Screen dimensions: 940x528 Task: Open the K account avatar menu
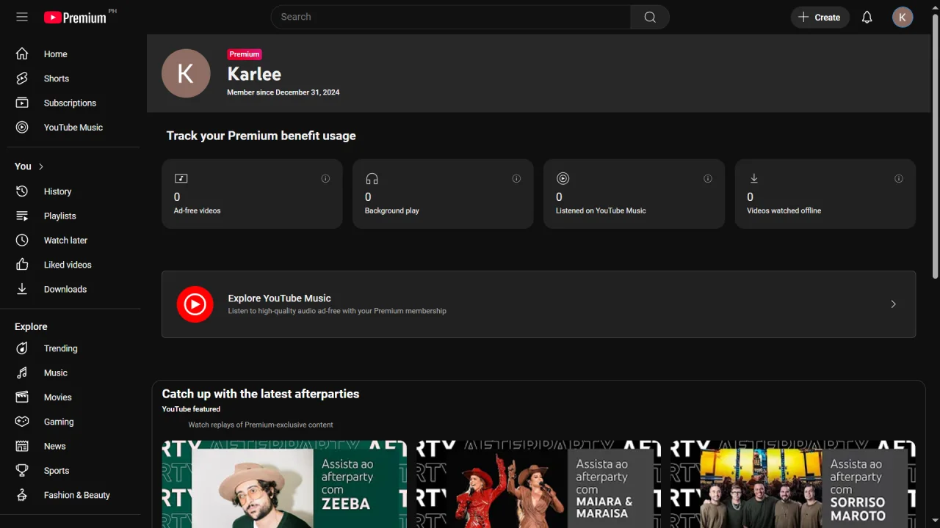click(x=903, y=17)
